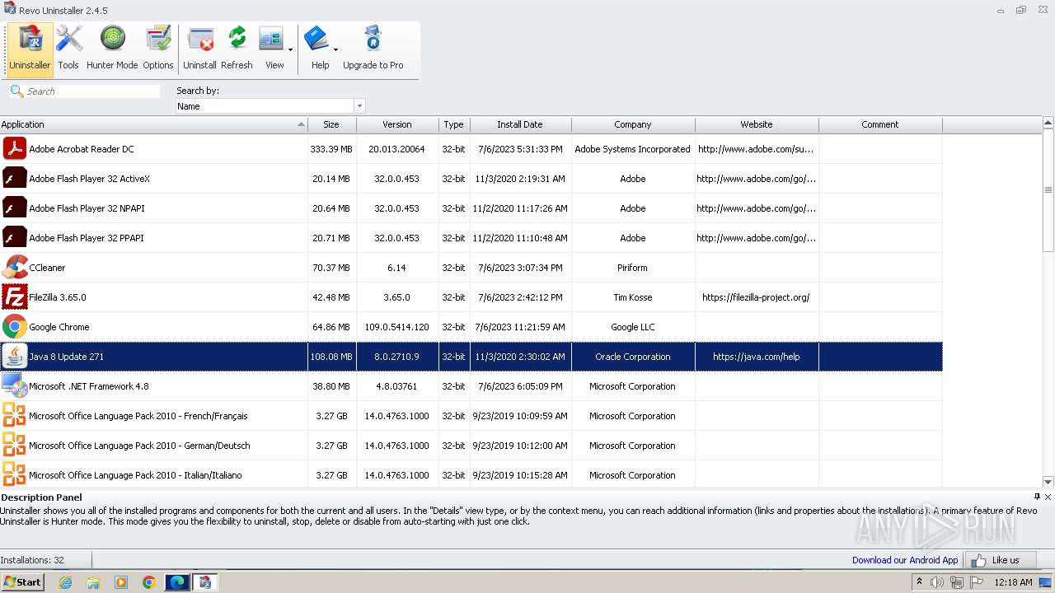The image size is (1055, 593).
Task: Select Office Language Pack German icon
Action: click(15, 446)
